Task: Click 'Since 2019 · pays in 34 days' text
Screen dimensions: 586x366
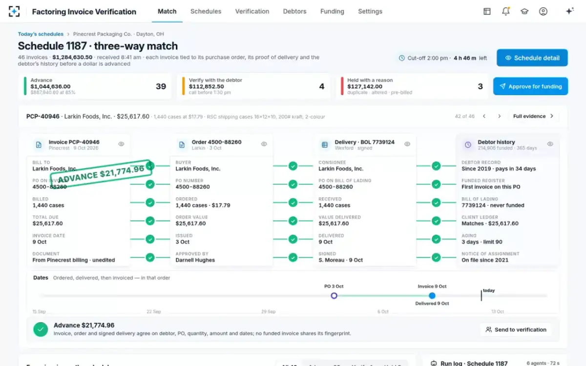Action: tap(499, 169)
